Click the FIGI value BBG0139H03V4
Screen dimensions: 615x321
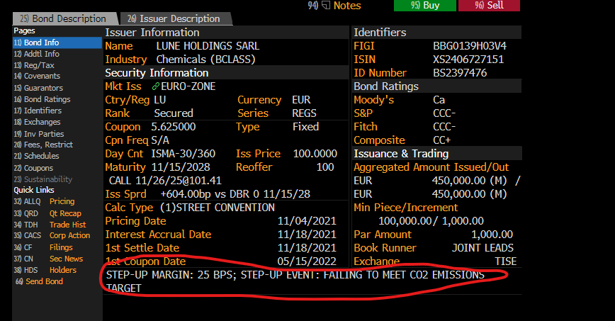(470, 46)
